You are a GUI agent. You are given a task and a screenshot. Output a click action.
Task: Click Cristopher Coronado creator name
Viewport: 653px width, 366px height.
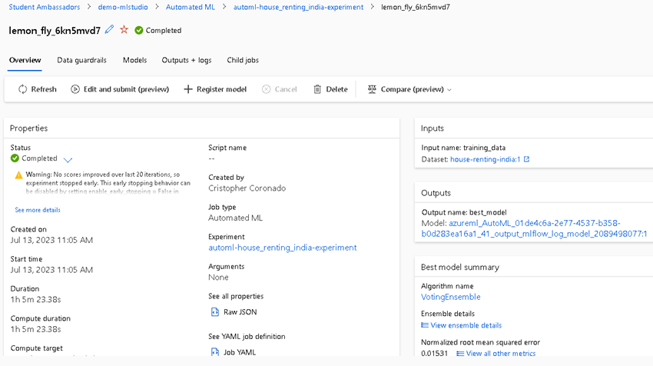point(247,188)
